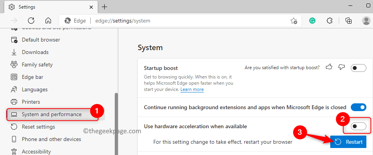Enable the Startup boost toggle

(x=359, y=68)
